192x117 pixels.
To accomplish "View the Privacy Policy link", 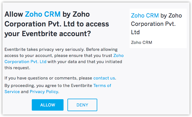I will (44, 92).
